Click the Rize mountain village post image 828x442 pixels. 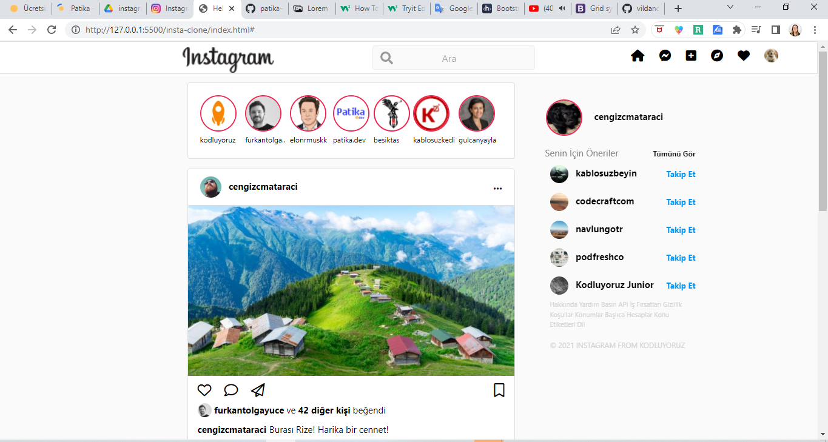(351, 290)
